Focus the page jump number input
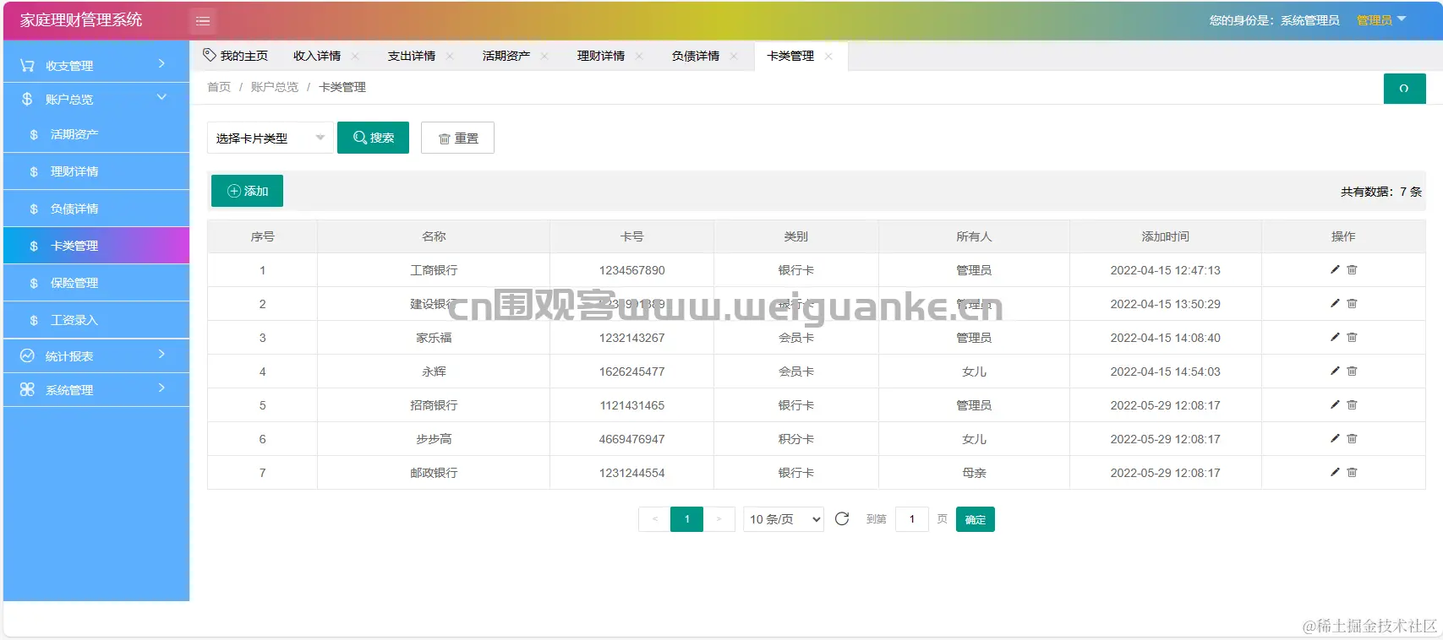The height and width of the screenshot is (640, 1443). [x=911, y=519]
